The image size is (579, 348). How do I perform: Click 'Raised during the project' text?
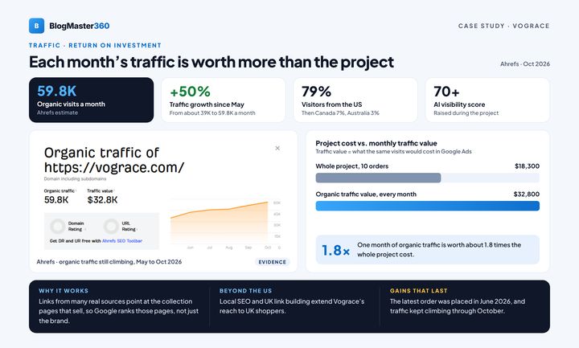(x=466, y=113)
